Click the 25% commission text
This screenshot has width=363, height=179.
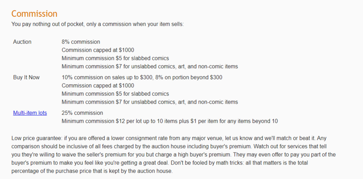click(x=82, y=113)
